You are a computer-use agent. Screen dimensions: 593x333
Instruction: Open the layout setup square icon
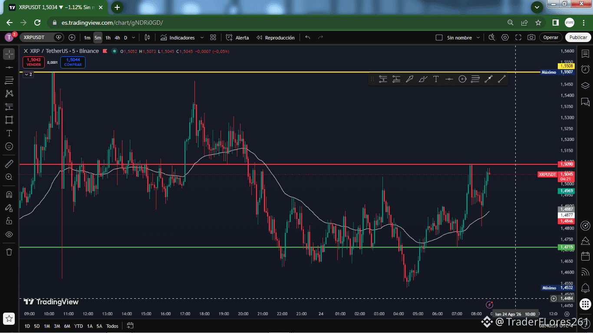(x=439, y=38)
